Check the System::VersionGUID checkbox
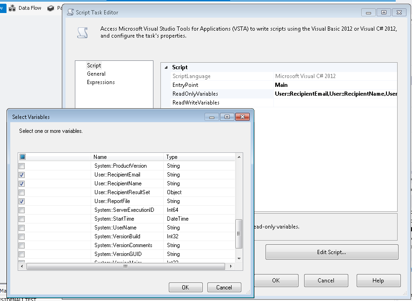Image resolution: width=412 pixels, height=301 pixels. [22, 254]
